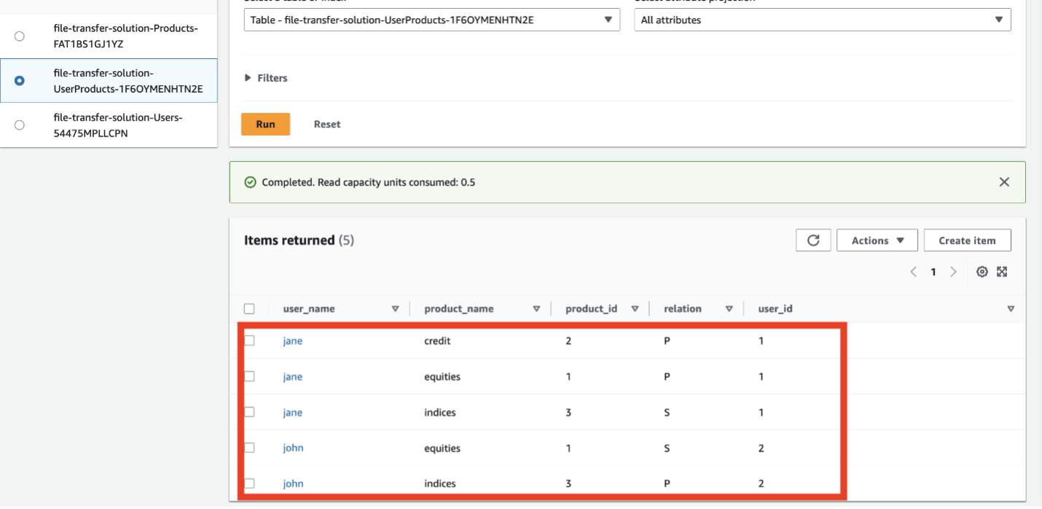This screenshot has width=1042, height=509.
Task: Go to next results page chevron
Action: (x=954, y=271)
